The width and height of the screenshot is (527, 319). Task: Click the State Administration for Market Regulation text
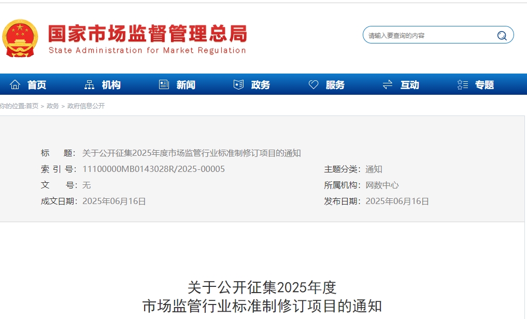(x=147, y=50)
